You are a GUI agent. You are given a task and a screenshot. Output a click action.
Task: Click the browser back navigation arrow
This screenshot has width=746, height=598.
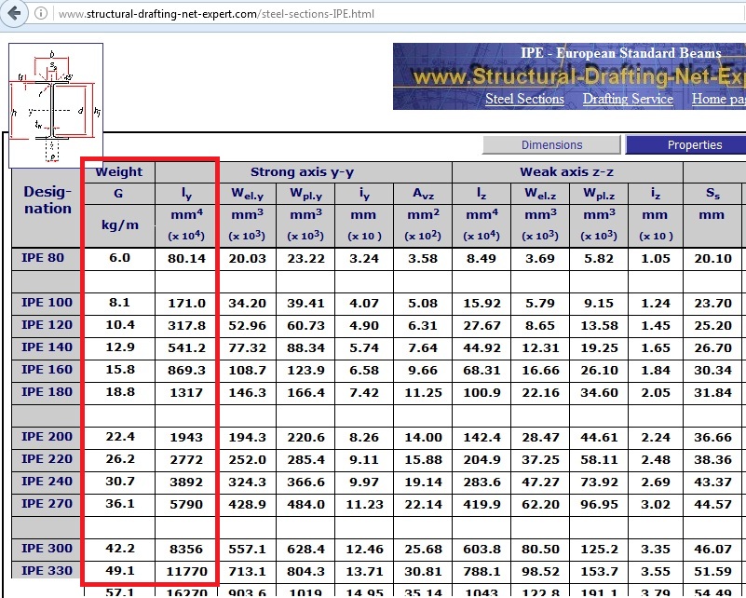[x=15, y=14]
